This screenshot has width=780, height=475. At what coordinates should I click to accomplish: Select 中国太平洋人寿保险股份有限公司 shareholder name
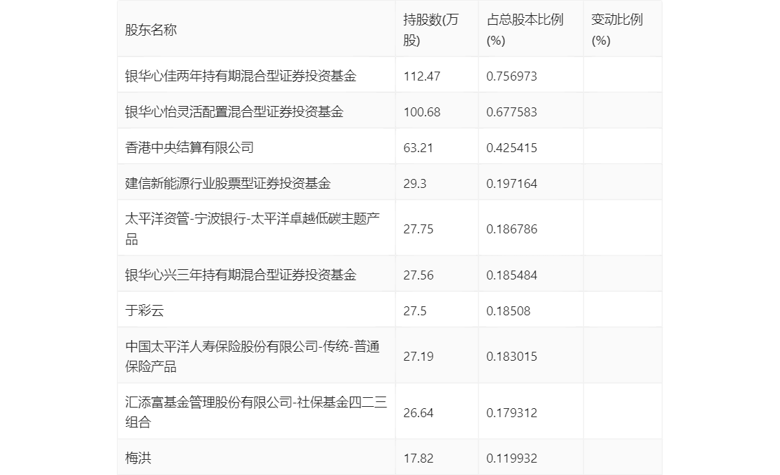[x=252, y=356]
